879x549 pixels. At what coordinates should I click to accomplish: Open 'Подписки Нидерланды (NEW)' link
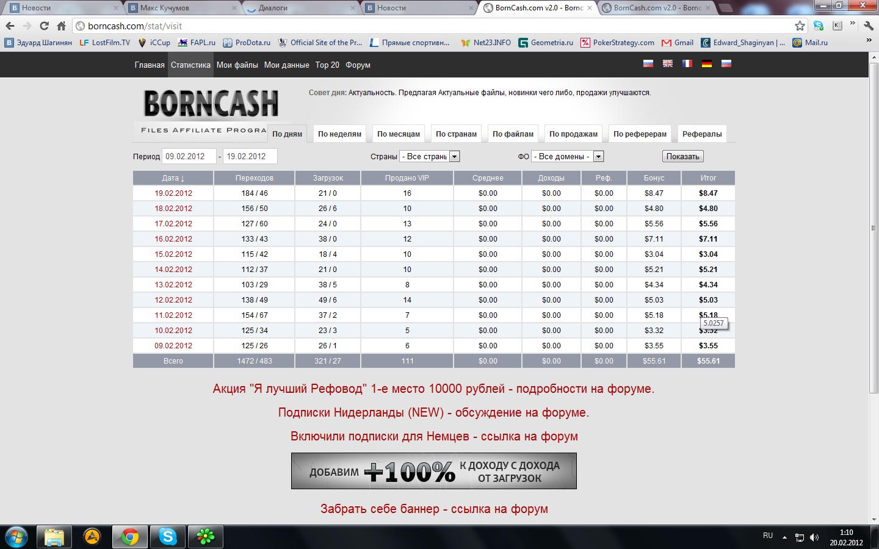(x=433, y=413)
